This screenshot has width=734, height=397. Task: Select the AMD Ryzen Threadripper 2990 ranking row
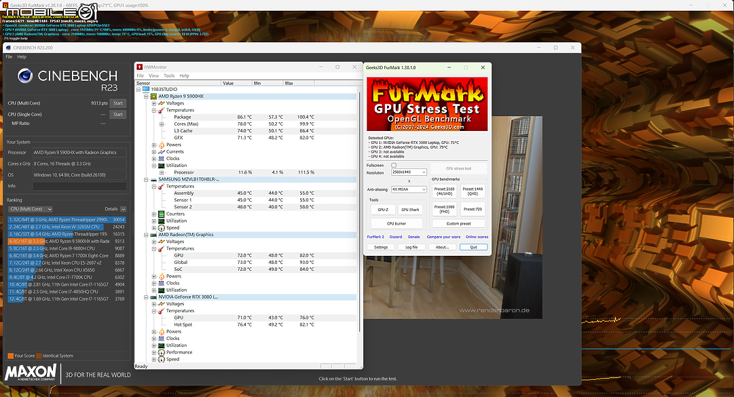tap(67, 220)
